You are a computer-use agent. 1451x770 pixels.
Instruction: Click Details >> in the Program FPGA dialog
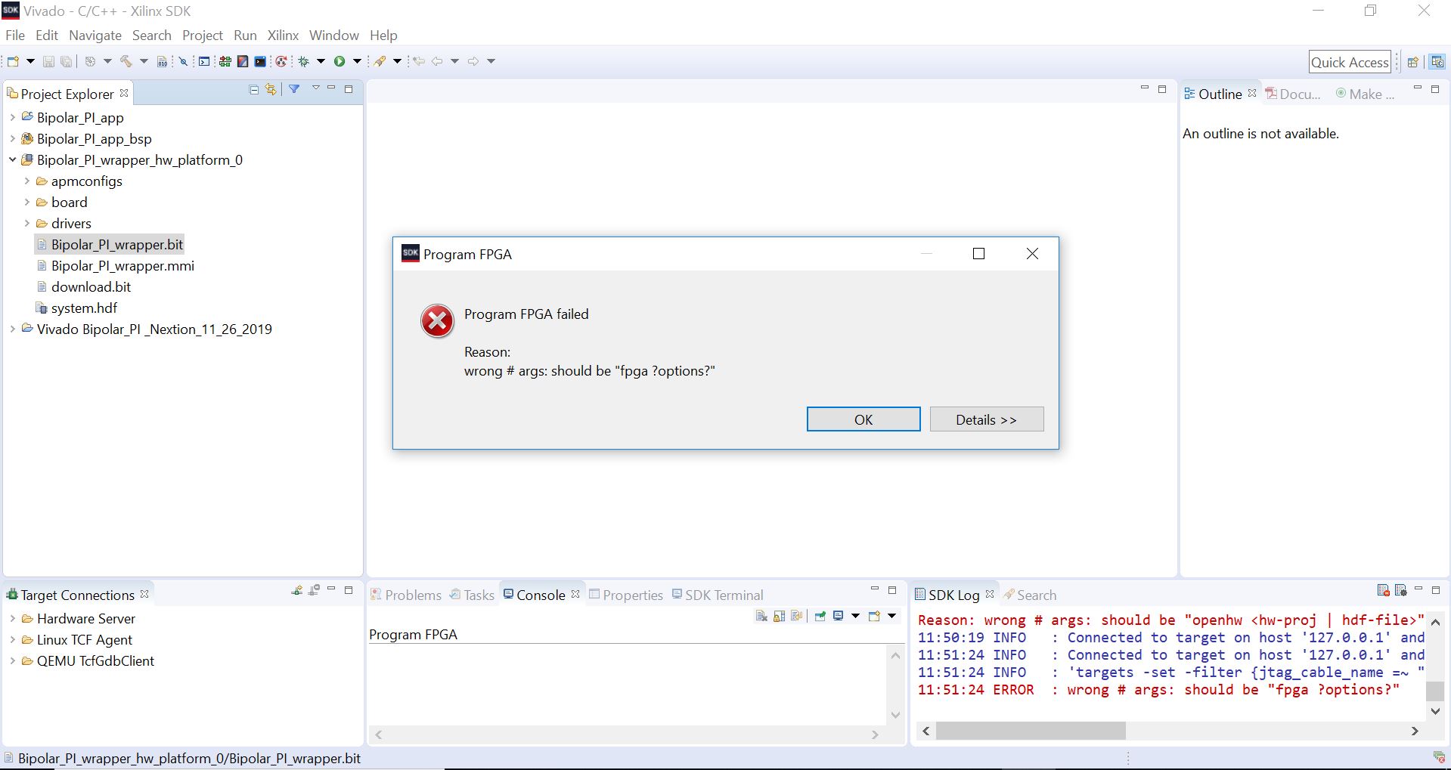click(x=987, y=419)
